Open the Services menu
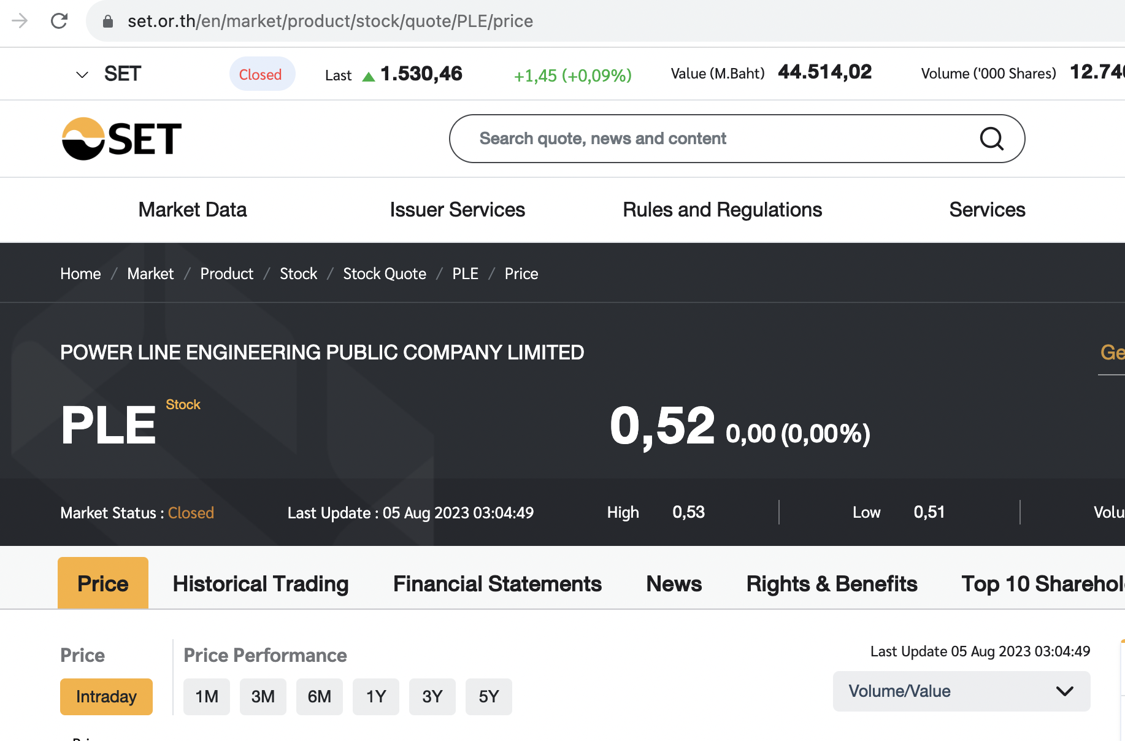 pyautogui.click(x=987, y=210)
